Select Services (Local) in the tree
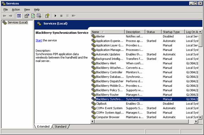This screenshot has width=204, height=135. coord(18,23)
